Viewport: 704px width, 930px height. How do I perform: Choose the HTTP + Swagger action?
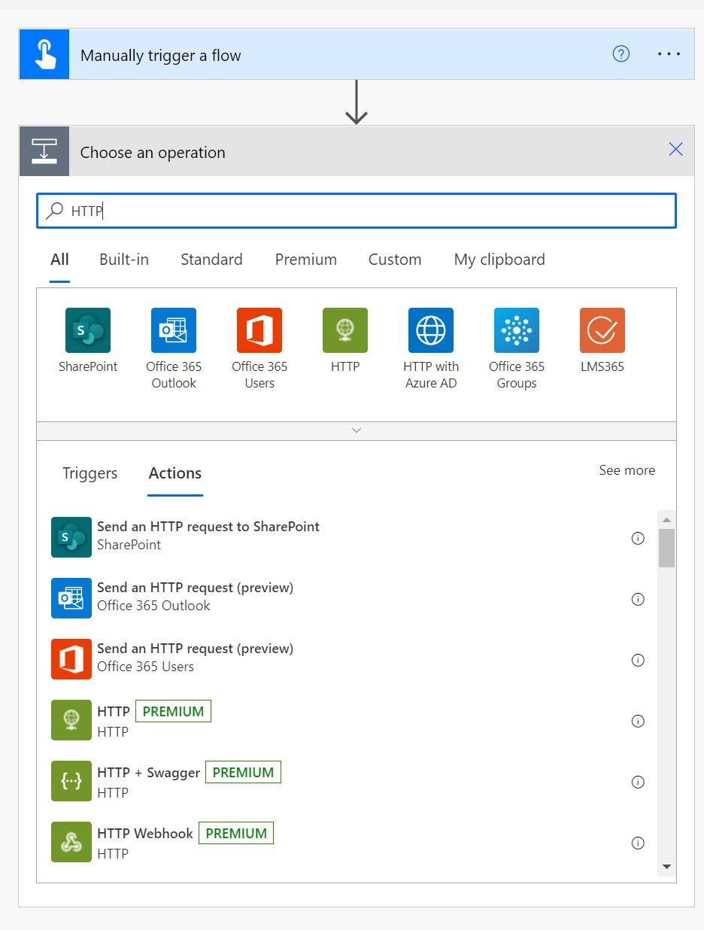point(347,781)
